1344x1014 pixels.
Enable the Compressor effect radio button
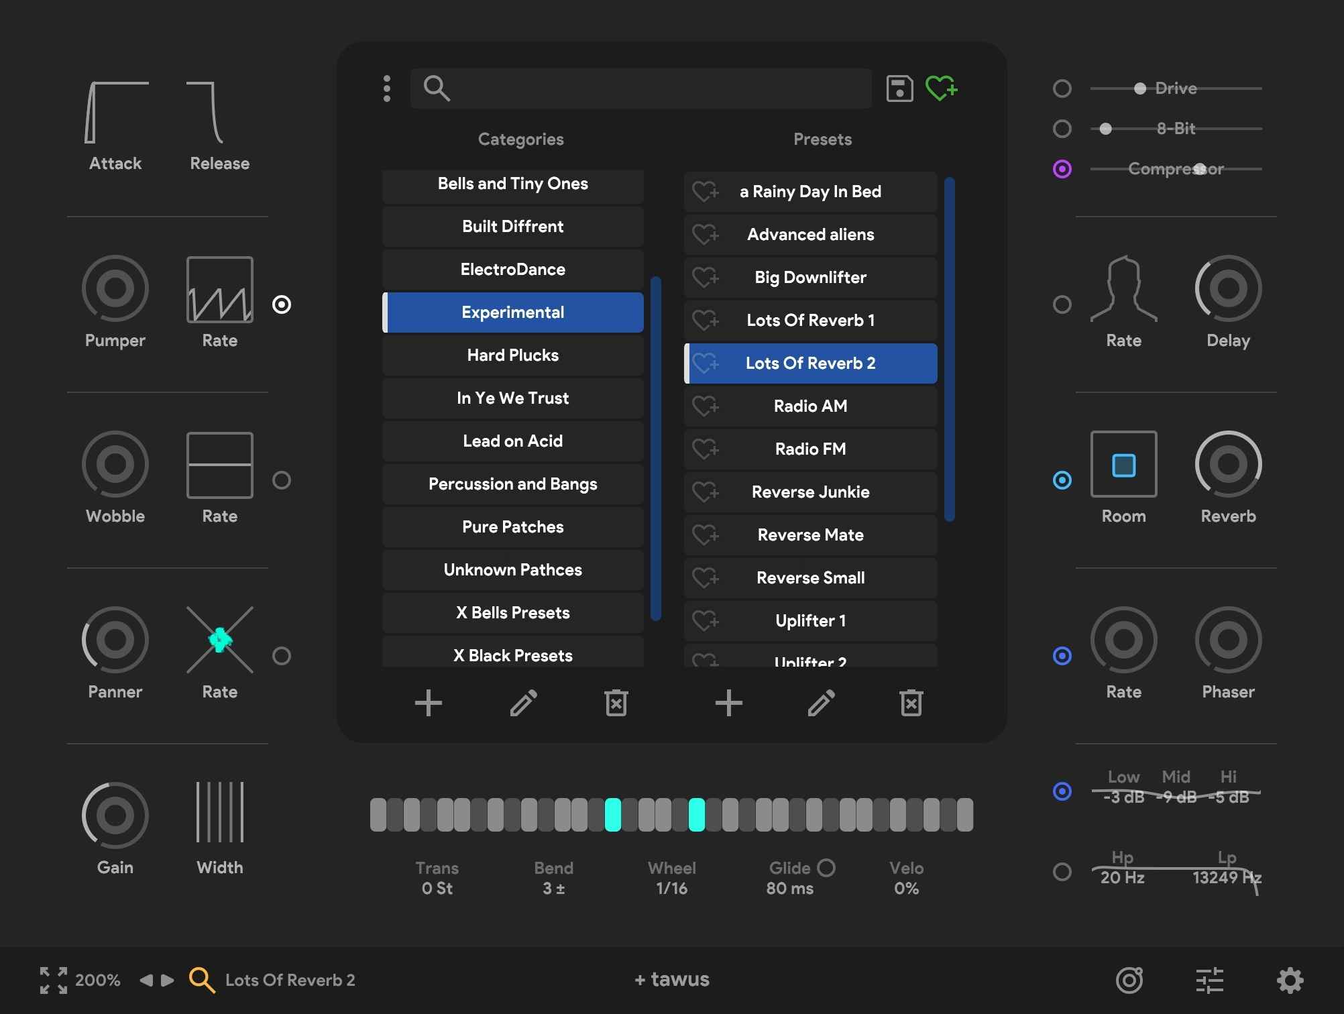coord(1062,169)
